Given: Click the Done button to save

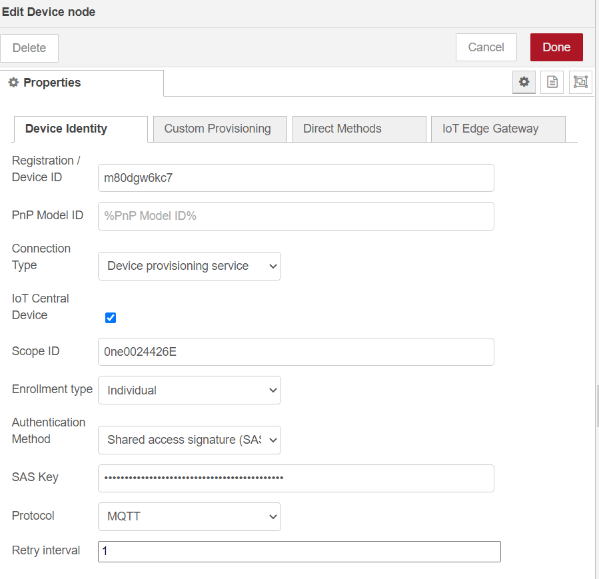Looking at the screenshot, I should pos(556,47).
